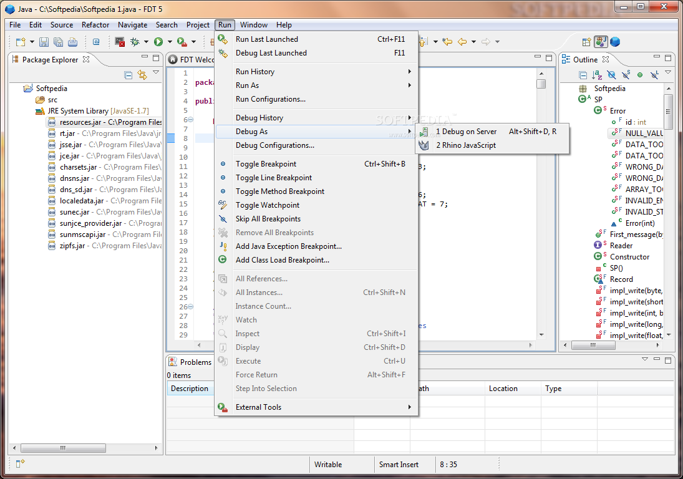The width and height of the screenshot is (683, 479).
Task: Click Add Java Exception Breakpoint...
Action: [x=317, y=246]
